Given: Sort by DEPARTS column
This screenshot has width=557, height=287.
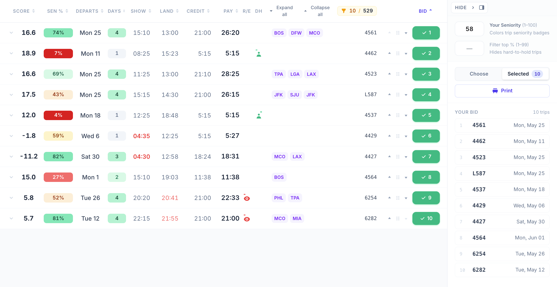Looking at the screenshot, I should coord(90,11).
